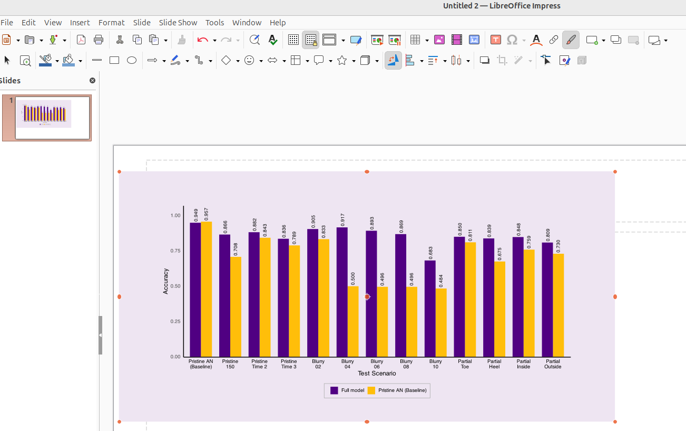Expand the Lines and Arrows dropdown arrow

[164, 61]
